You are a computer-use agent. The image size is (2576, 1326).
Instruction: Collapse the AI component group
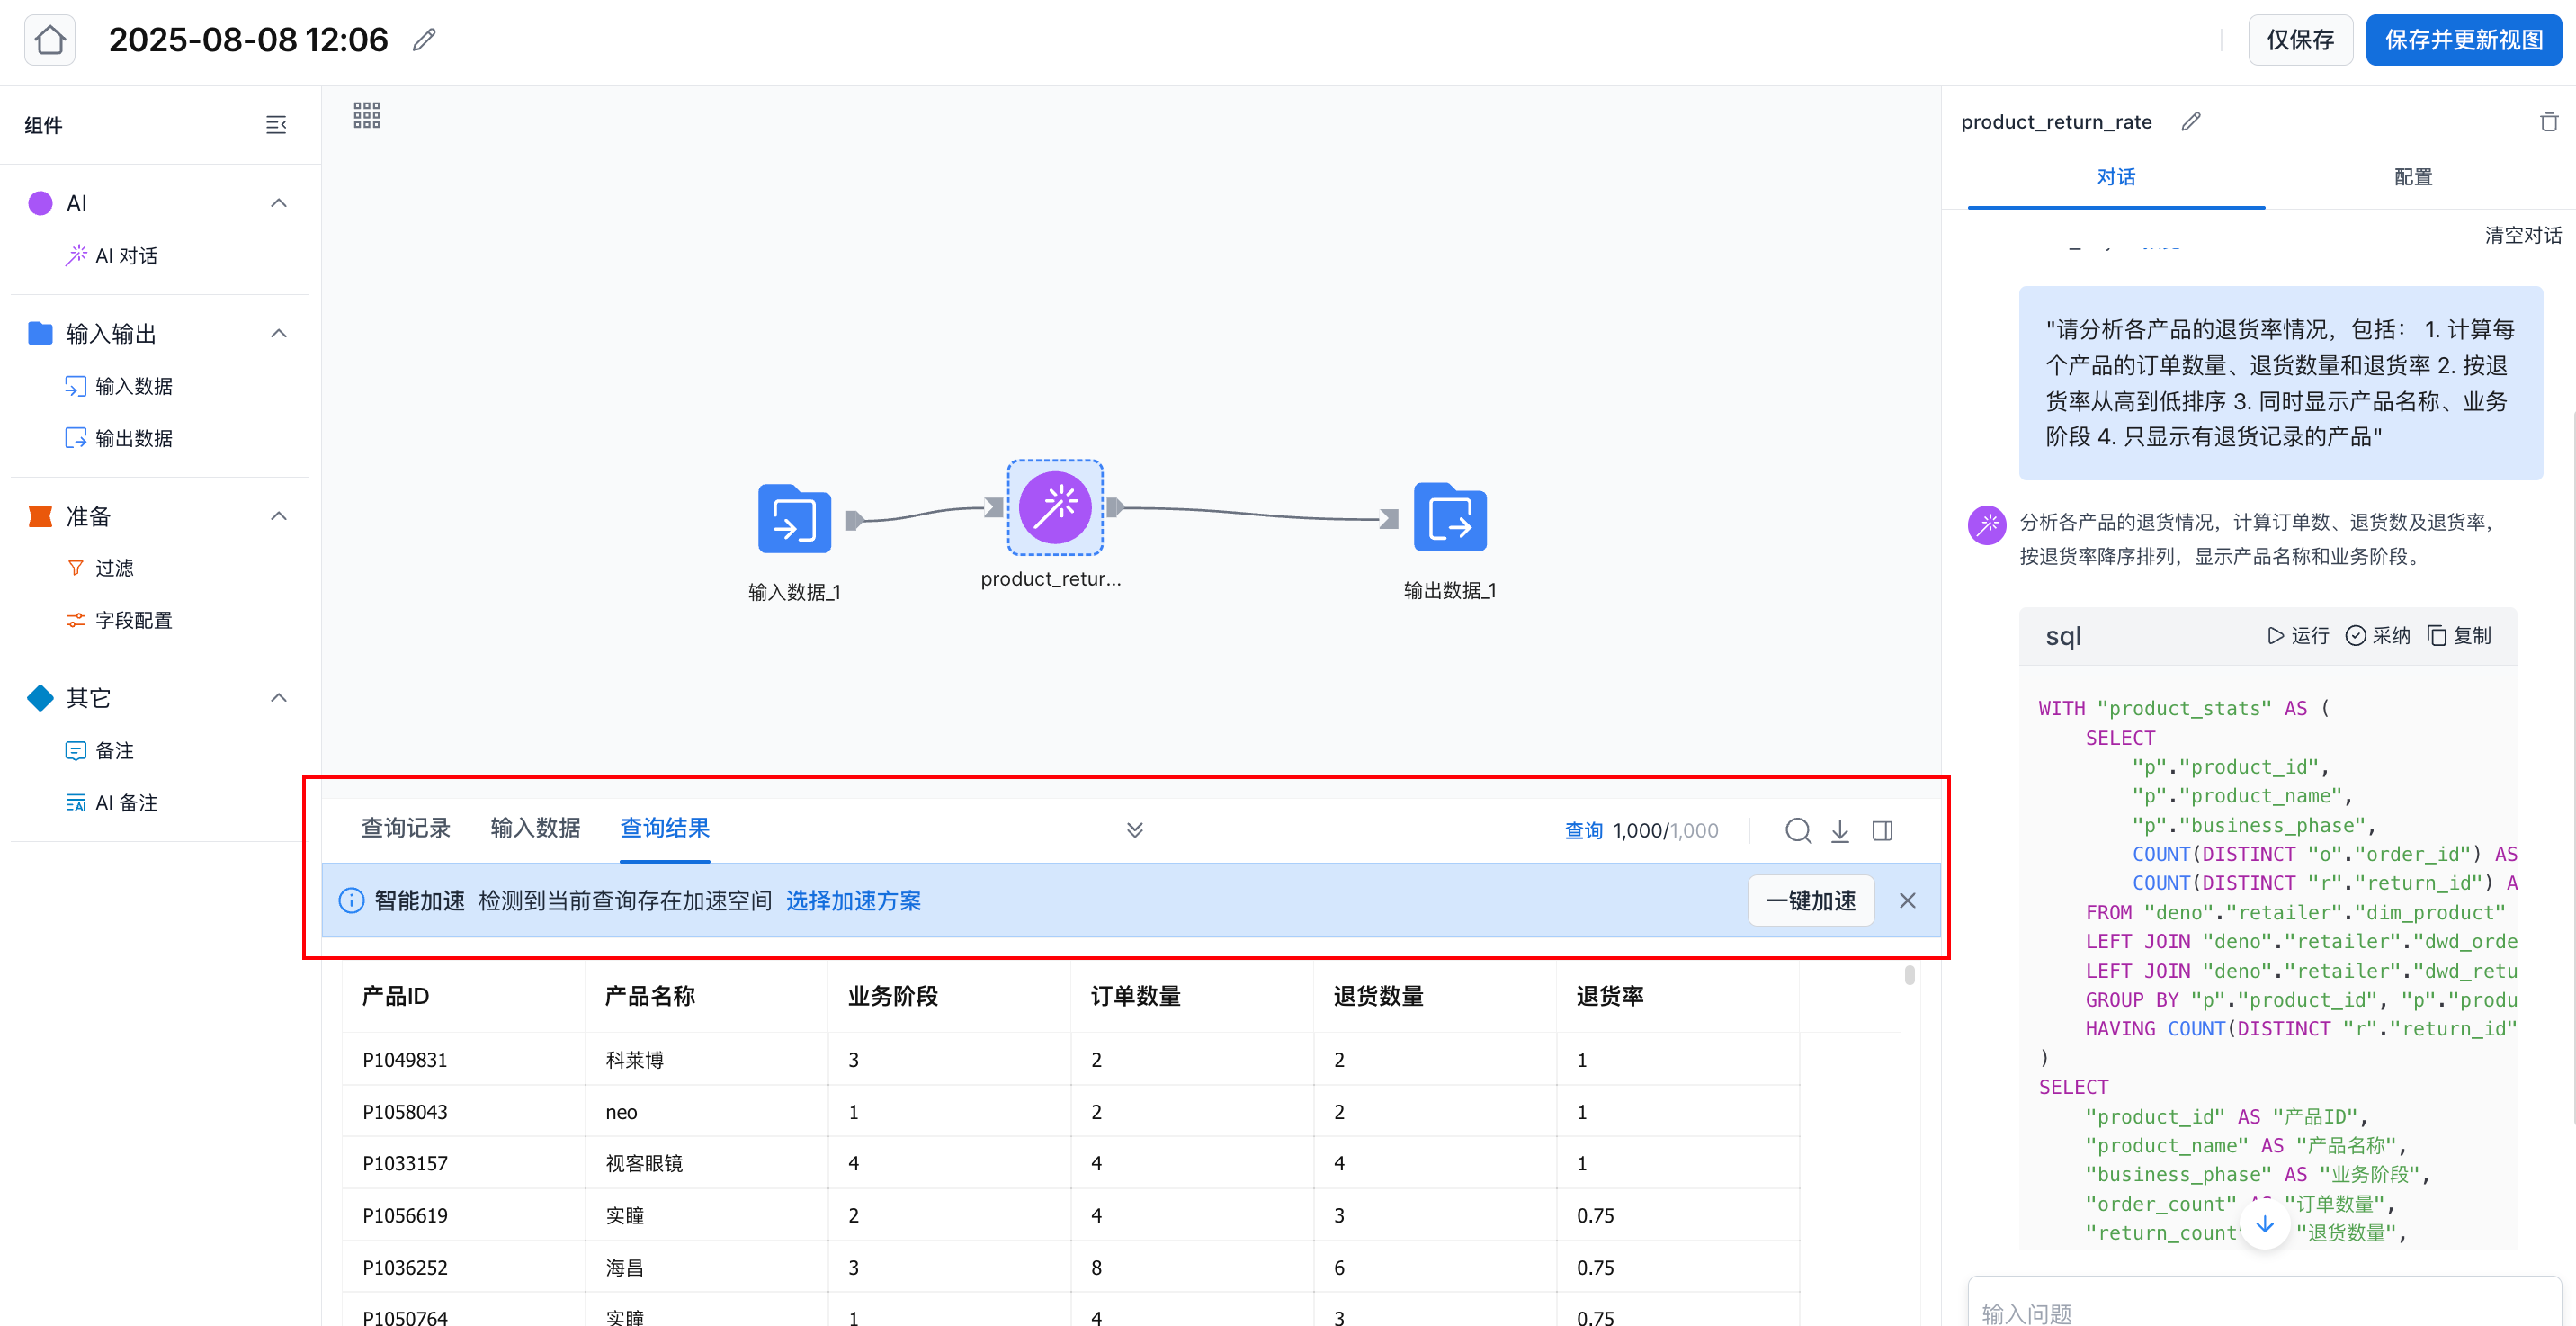(279, 203)
